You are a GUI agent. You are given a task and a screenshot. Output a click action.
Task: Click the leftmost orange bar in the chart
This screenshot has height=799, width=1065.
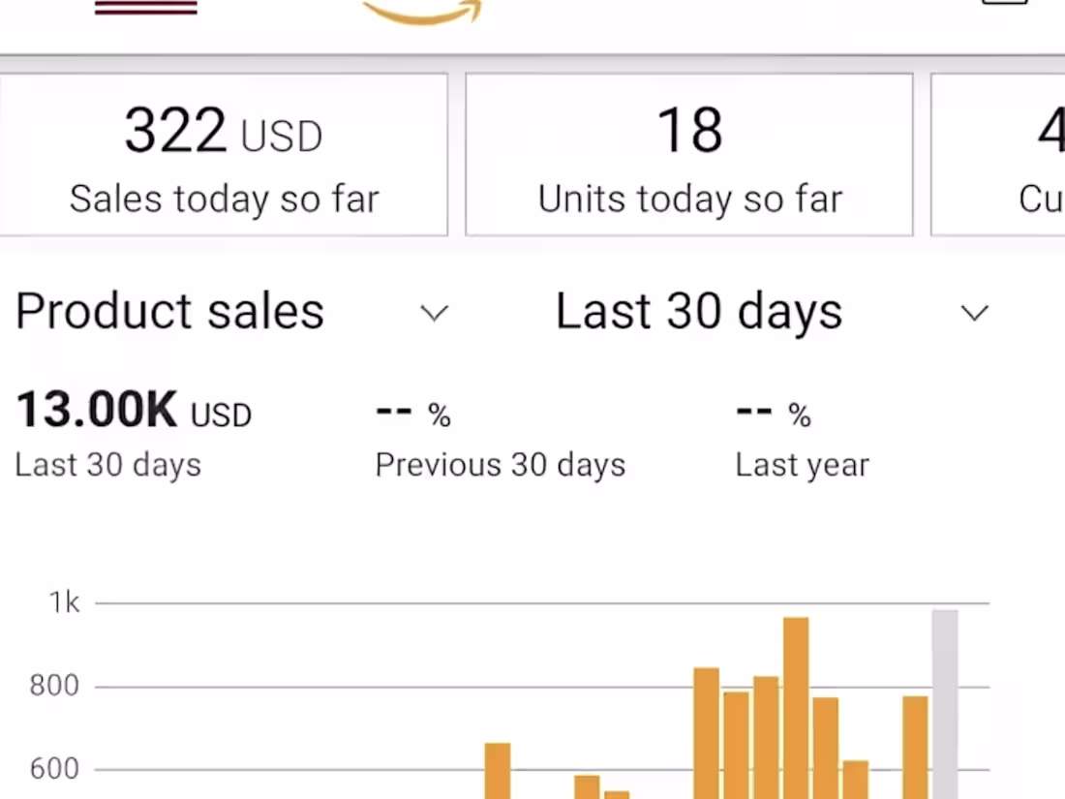[x=498, y=770]
